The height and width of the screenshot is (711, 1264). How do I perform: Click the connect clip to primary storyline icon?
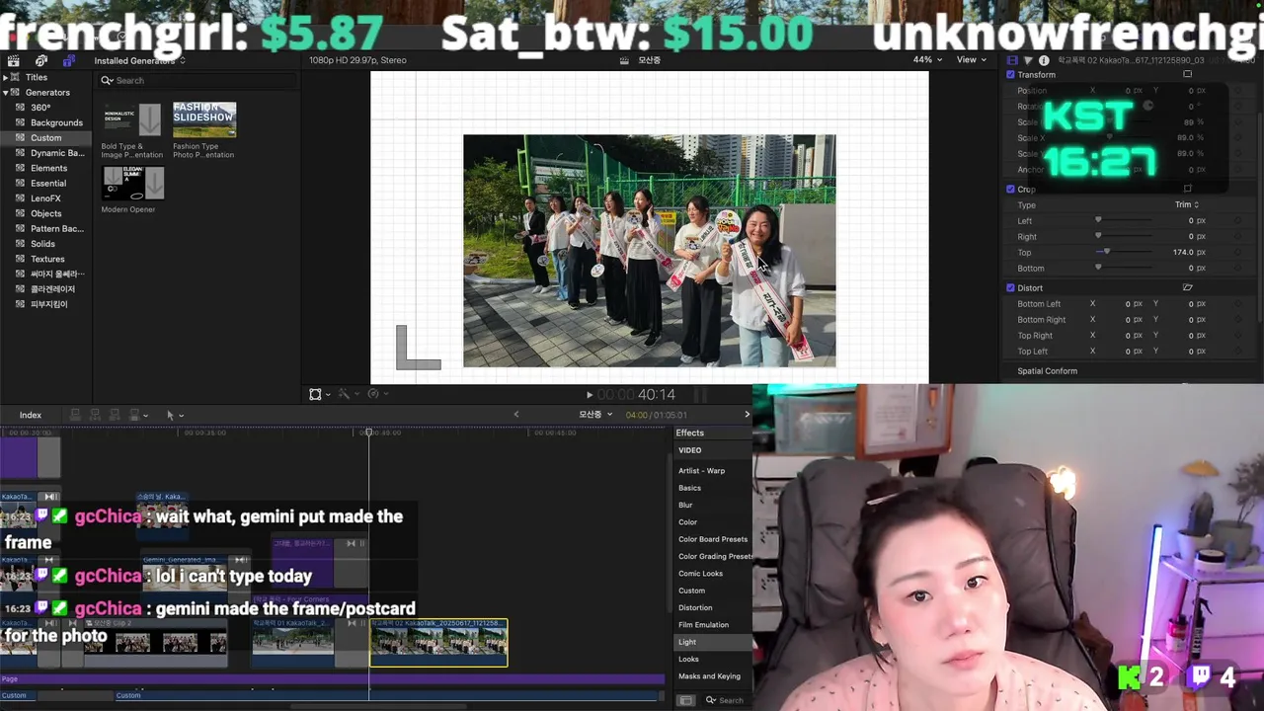(76, 415)
